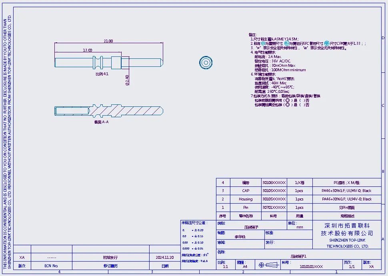
Task: Click the empty 'no' bracket for vacuum packaging
Action: point(302,105)
